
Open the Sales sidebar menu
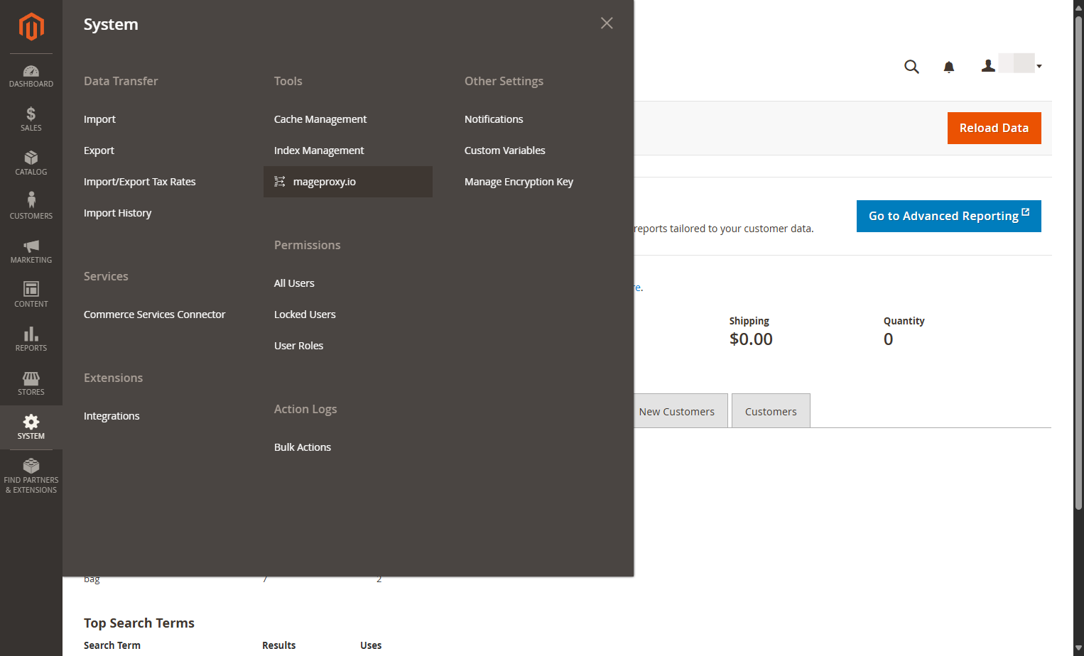coord(31,119)
